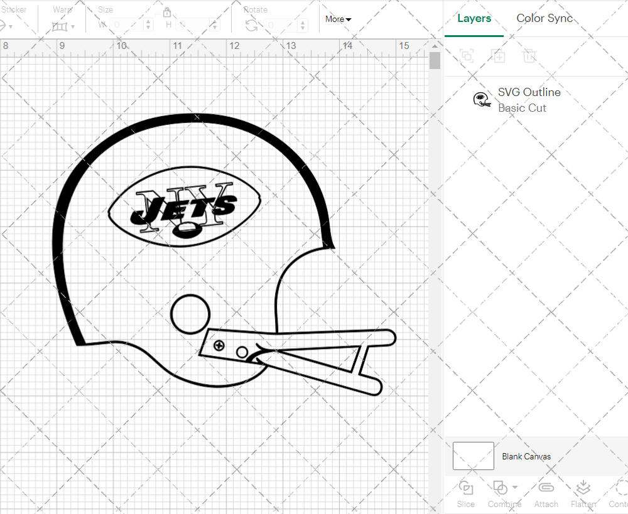
Task: Click the Group icon in Layers panel
Action: click(466, 56)
